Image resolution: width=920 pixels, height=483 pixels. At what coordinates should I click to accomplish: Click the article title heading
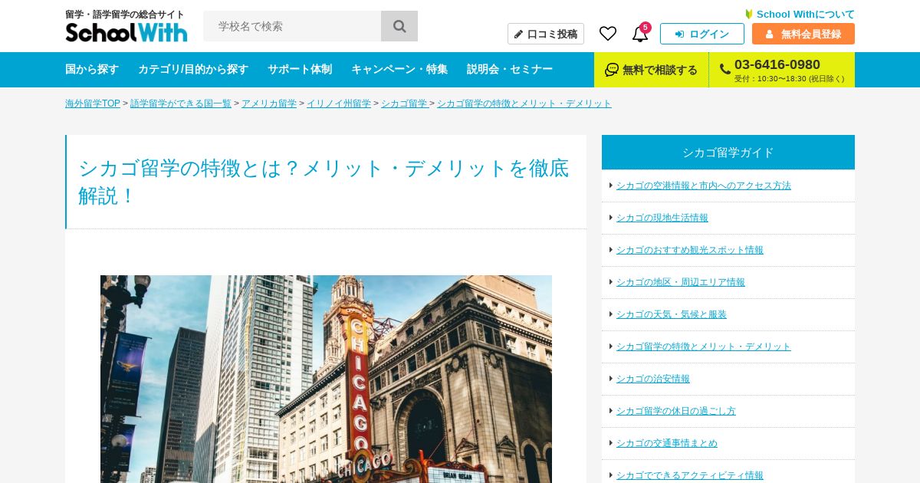coord(324,182)
